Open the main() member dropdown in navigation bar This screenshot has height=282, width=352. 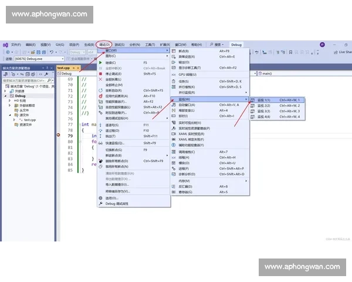point(304,73)
